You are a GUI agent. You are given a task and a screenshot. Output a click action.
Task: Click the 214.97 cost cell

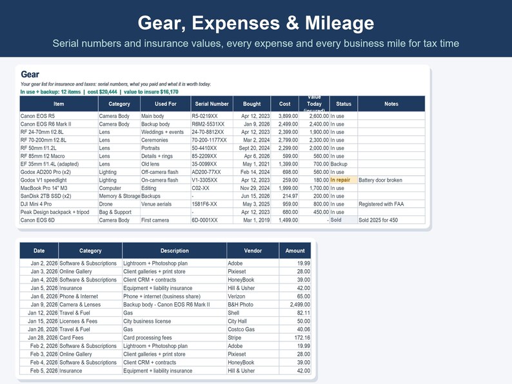(x=285, y=196)
